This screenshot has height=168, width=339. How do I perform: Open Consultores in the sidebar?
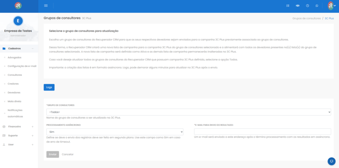point(15,75)
